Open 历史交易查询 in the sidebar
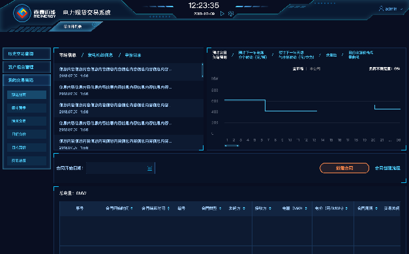The width and height of the screenshot is (409, 254). click(27, 54)
